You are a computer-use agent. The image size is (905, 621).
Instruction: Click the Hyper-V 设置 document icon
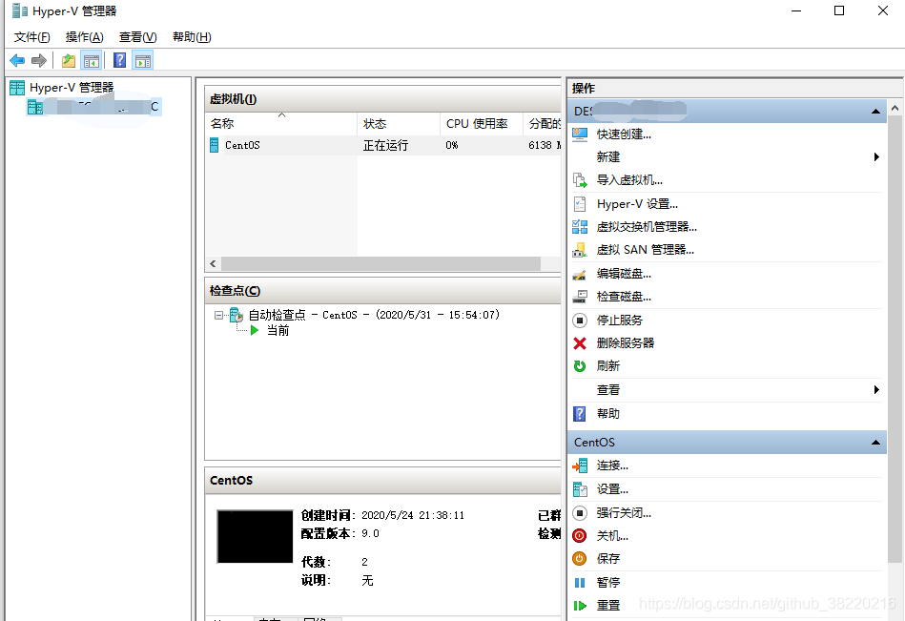(x=580, y=204)
